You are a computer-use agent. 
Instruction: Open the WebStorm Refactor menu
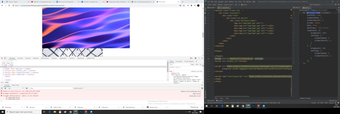[x=231, y=2]
